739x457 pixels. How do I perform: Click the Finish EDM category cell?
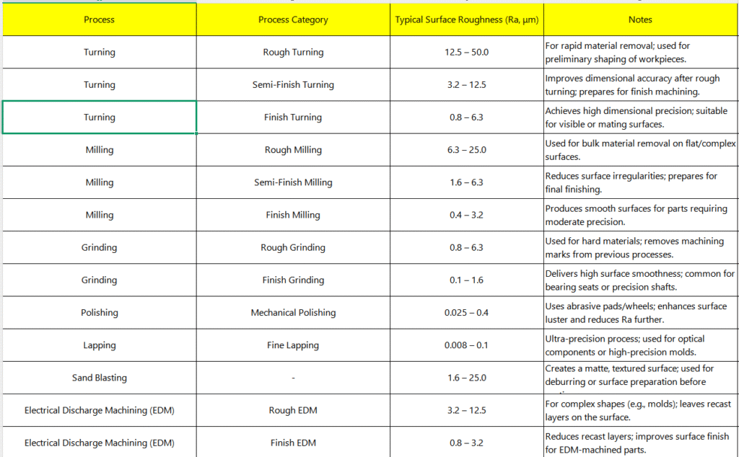293,443
